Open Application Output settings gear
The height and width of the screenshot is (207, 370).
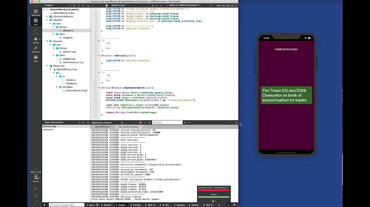coord(150,122)
